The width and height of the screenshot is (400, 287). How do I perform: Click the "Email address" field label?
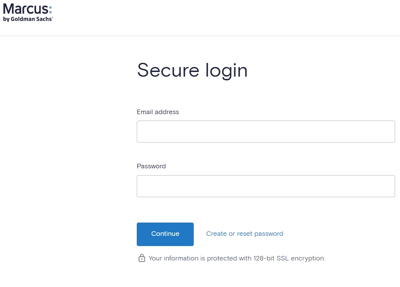click(x=158, y=112)
